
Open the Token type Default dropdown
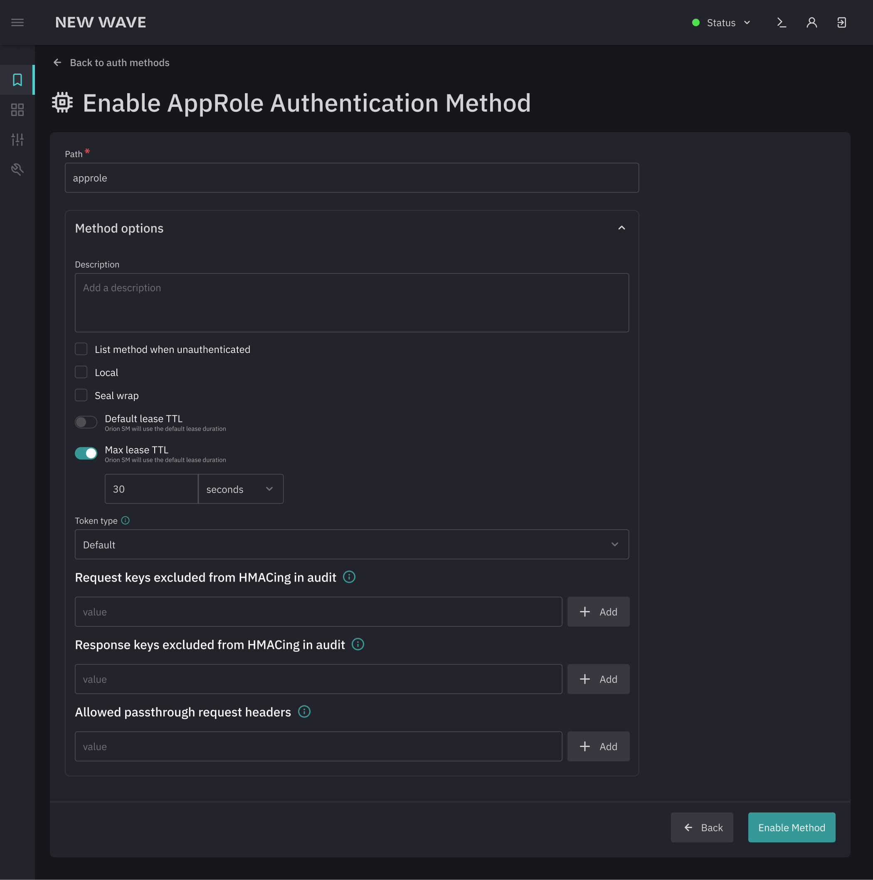pos(351,544)
